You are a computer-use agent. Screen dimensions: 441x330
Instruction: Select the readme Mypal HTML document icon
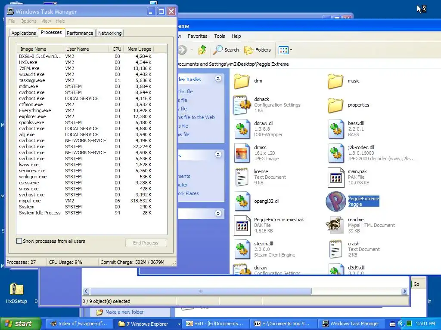335,225
